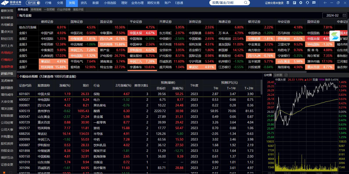The height and width of the screenshot is (174, 349).
Task: Open 财经日历 in the sidebar
Action: click(7, 39)
